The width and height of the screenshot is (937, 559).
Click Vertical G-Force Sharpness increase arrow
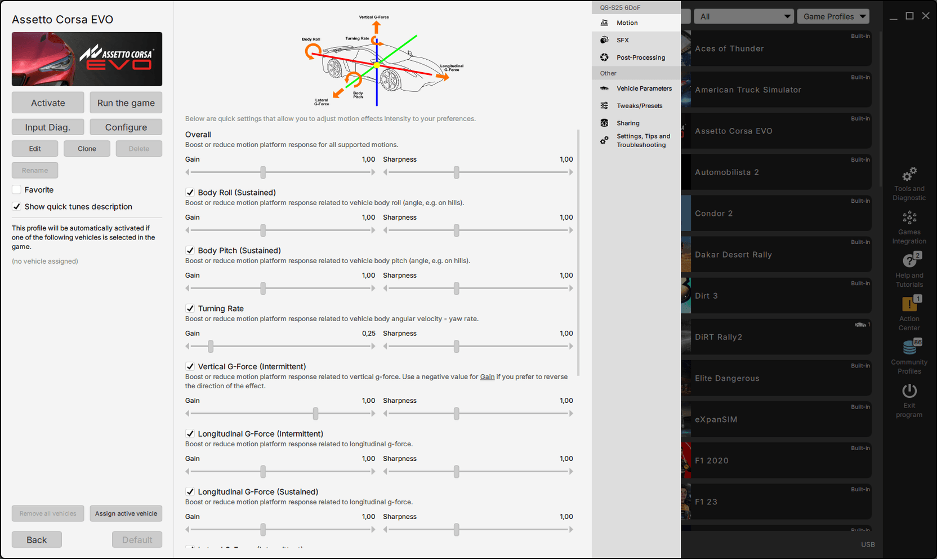click(x=571, y=414)
